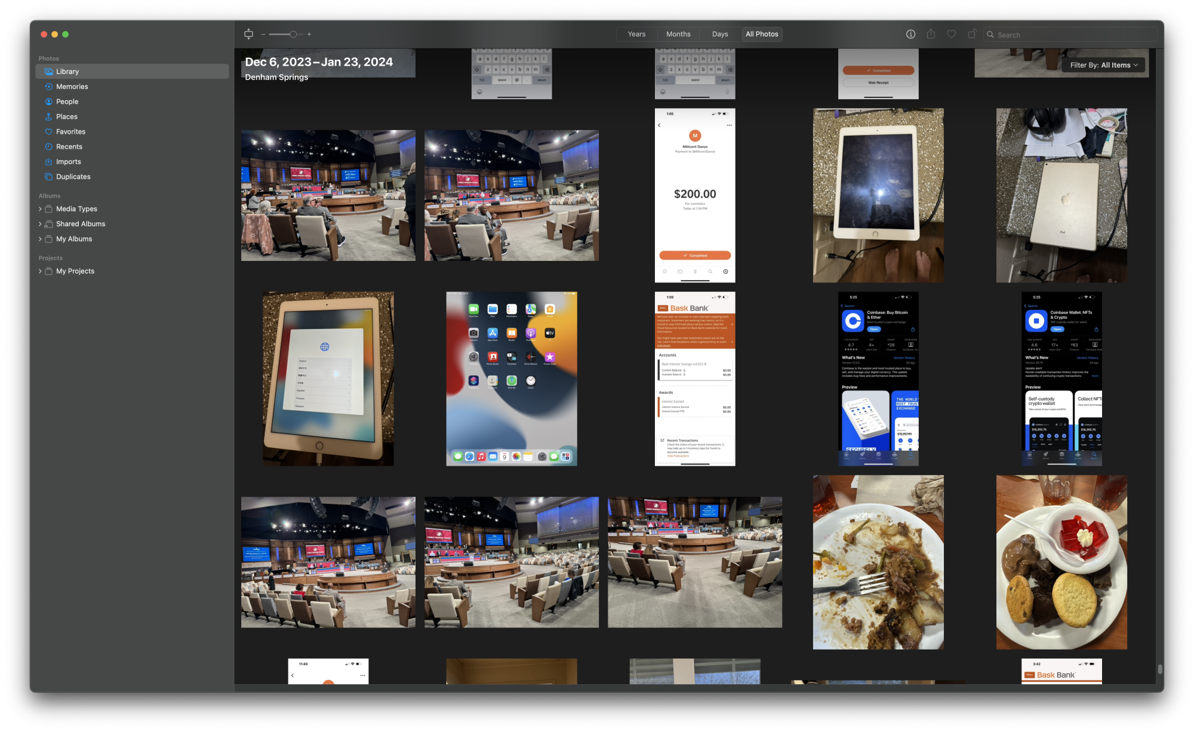
Task: Click the zoom out minus button
Action: (x=263, y=34)
